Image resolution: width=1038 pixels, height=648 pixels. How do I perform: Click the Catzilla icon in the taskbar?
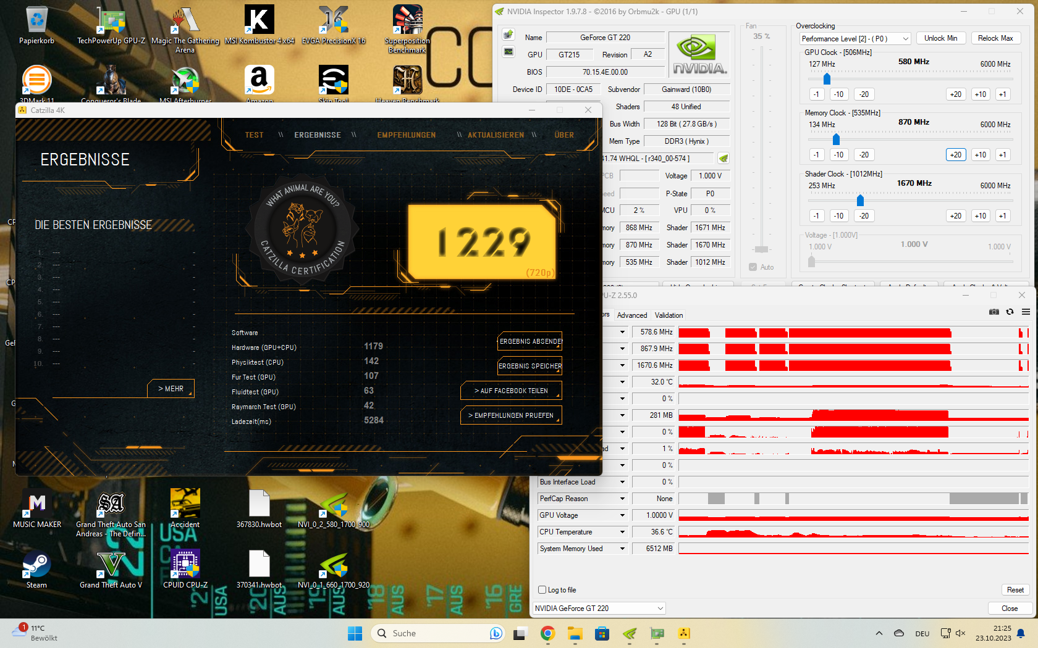(684, 633)
